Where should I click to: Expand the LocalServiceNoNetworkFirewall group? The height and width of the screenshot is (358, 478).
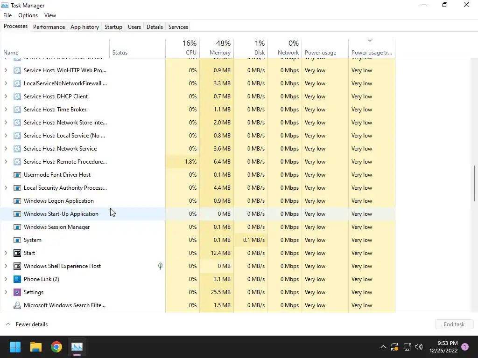pos(6,83)
